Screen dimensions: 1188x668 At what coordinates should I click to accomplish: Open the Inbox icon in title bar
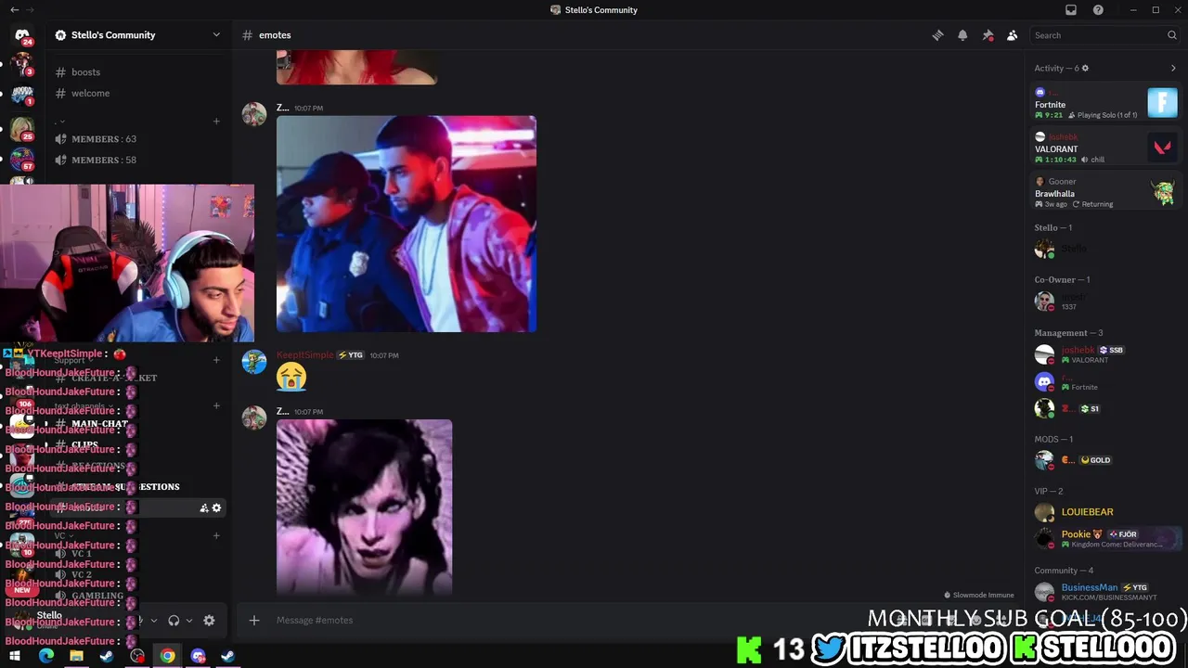(x=1071, y=10)
